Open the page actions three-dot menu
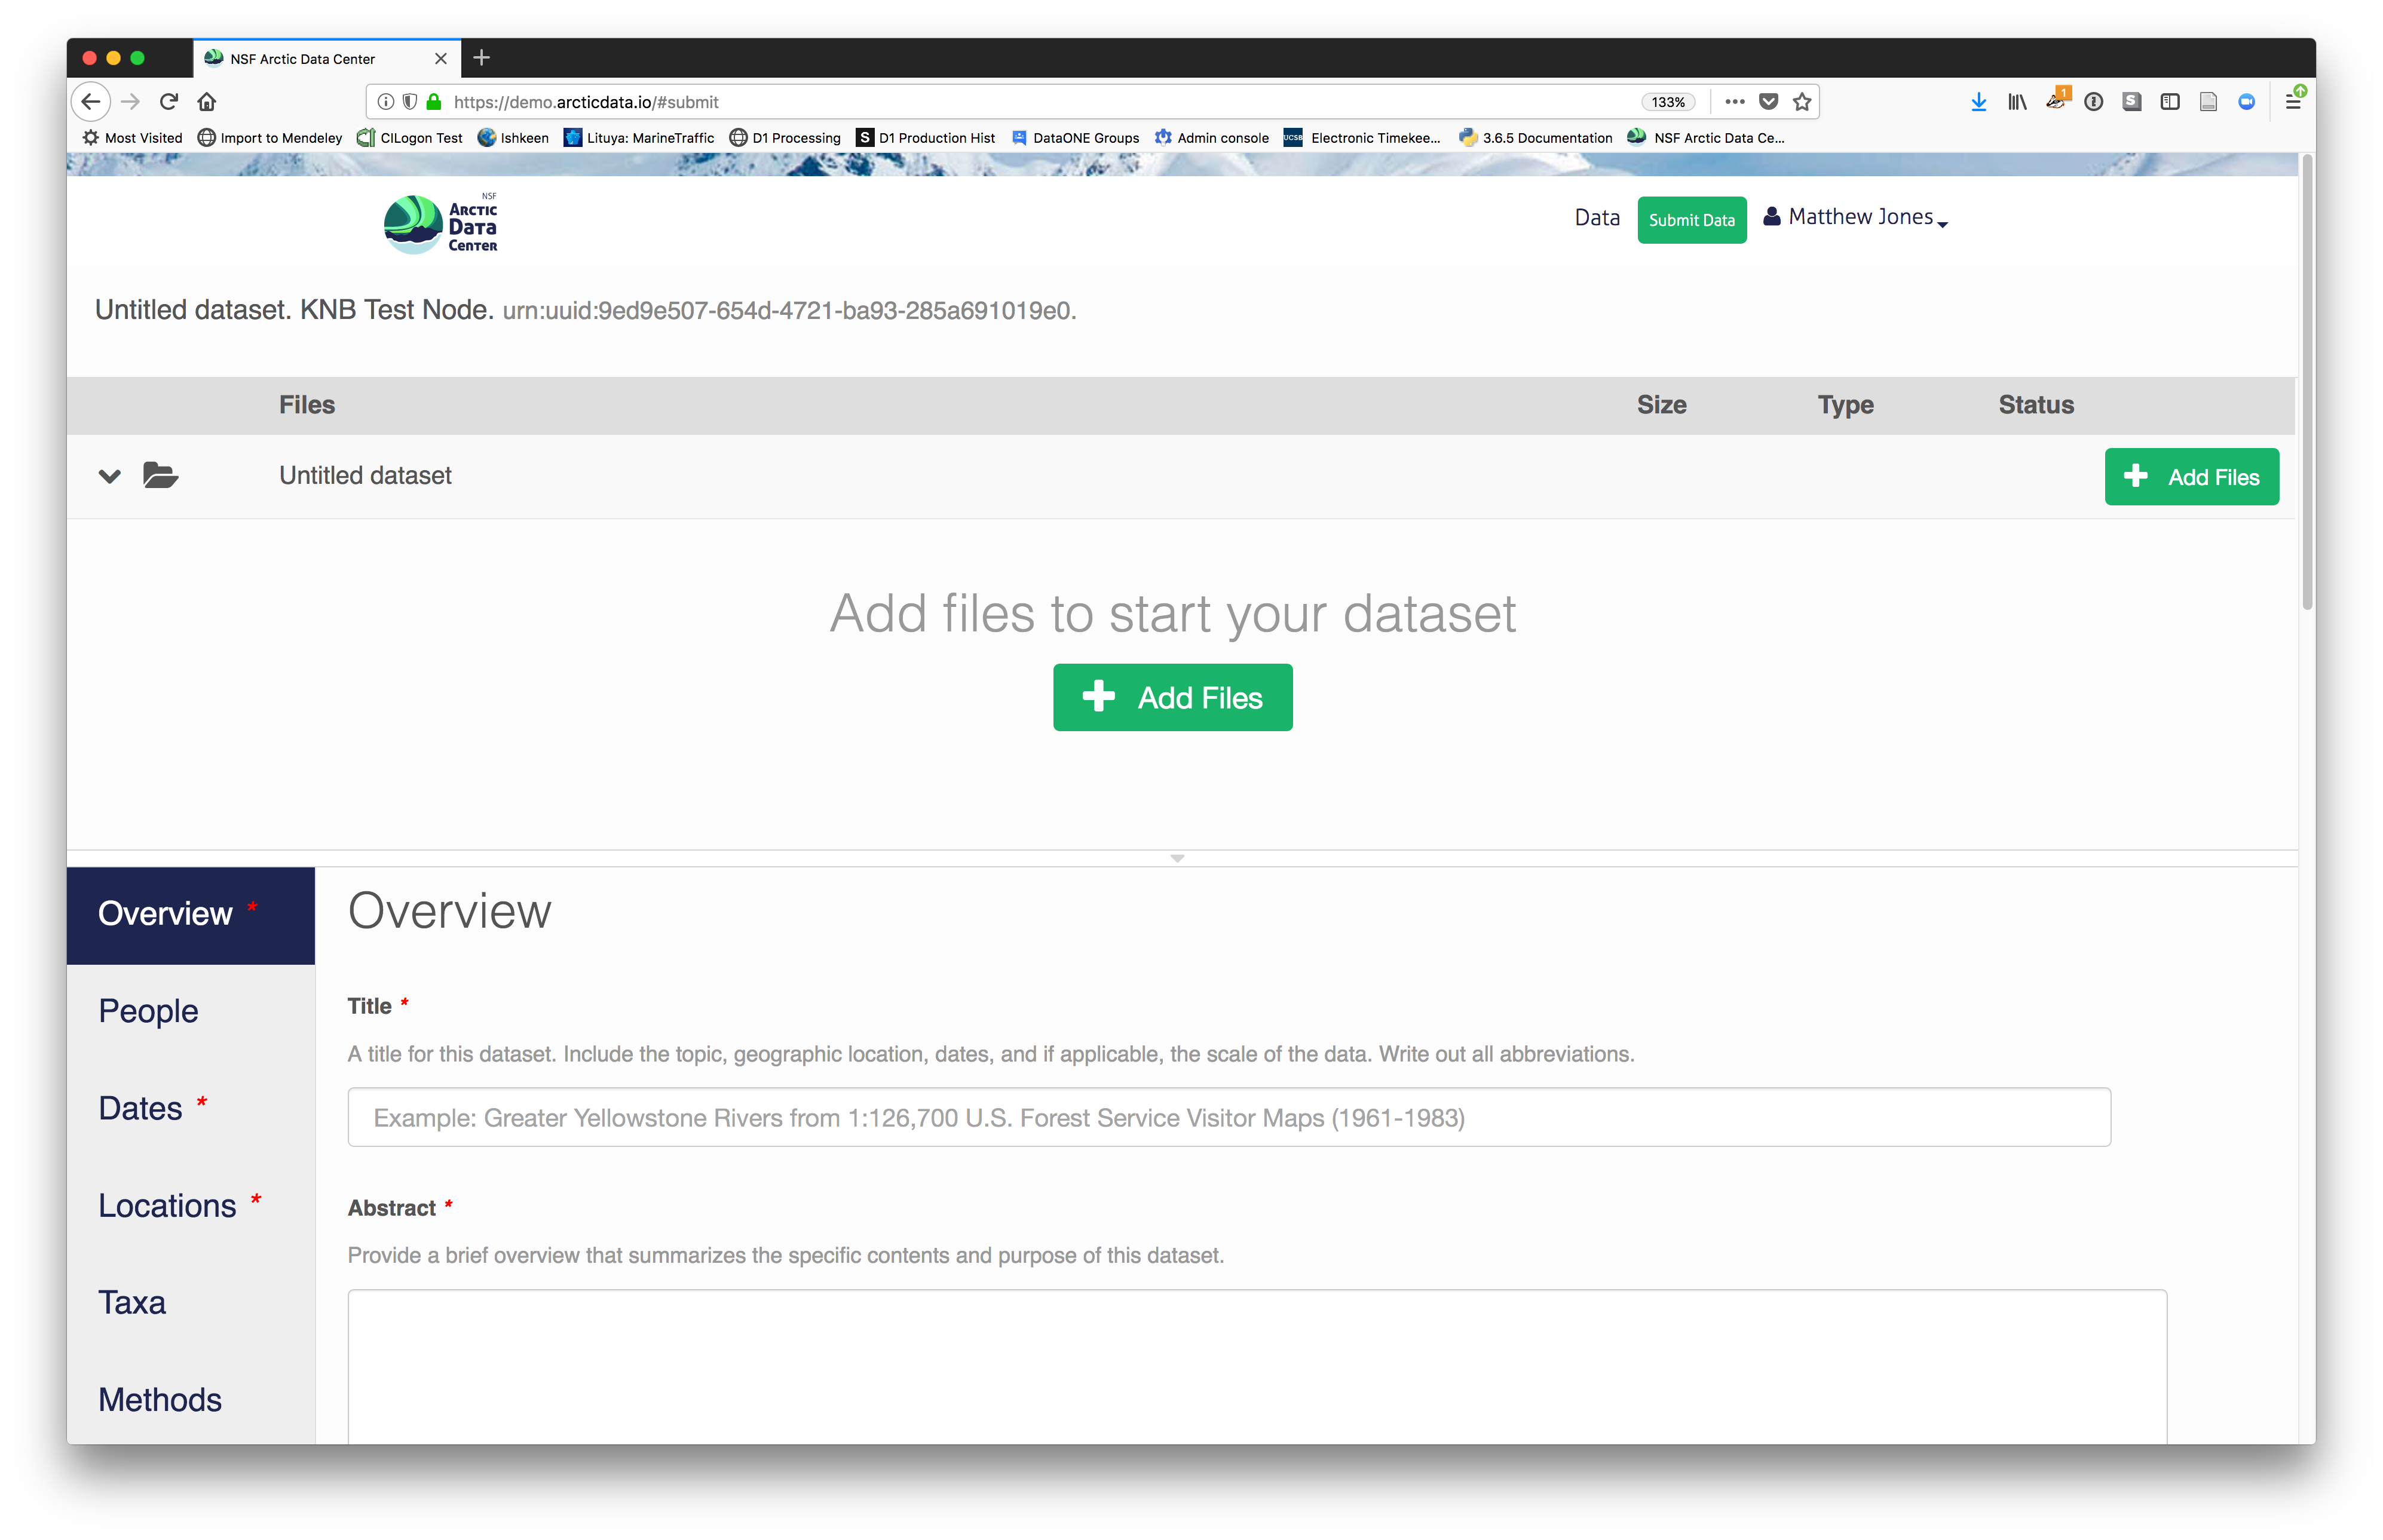The image size is (2383, 1540). tap(1735, 102)
